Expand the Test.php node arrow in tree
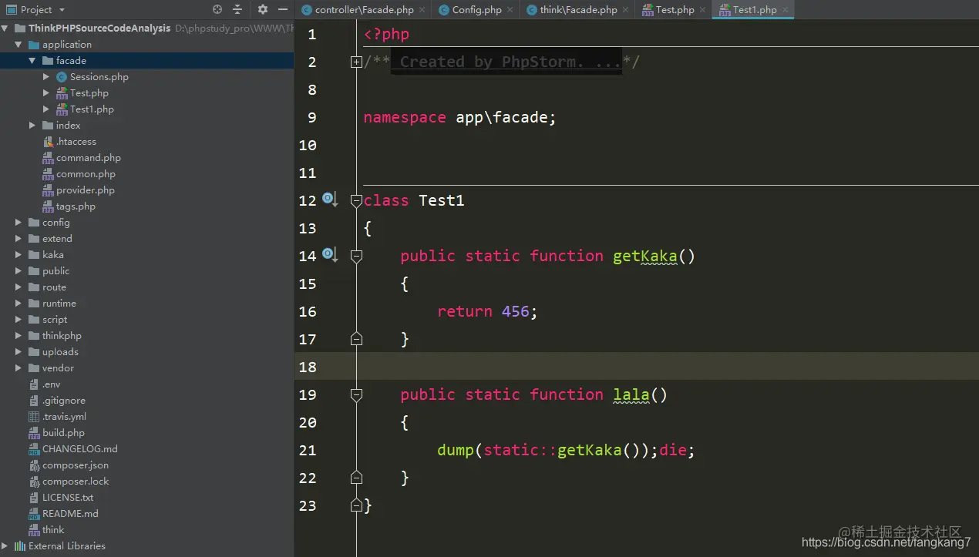979x557 pixels. tap(46, 93)
